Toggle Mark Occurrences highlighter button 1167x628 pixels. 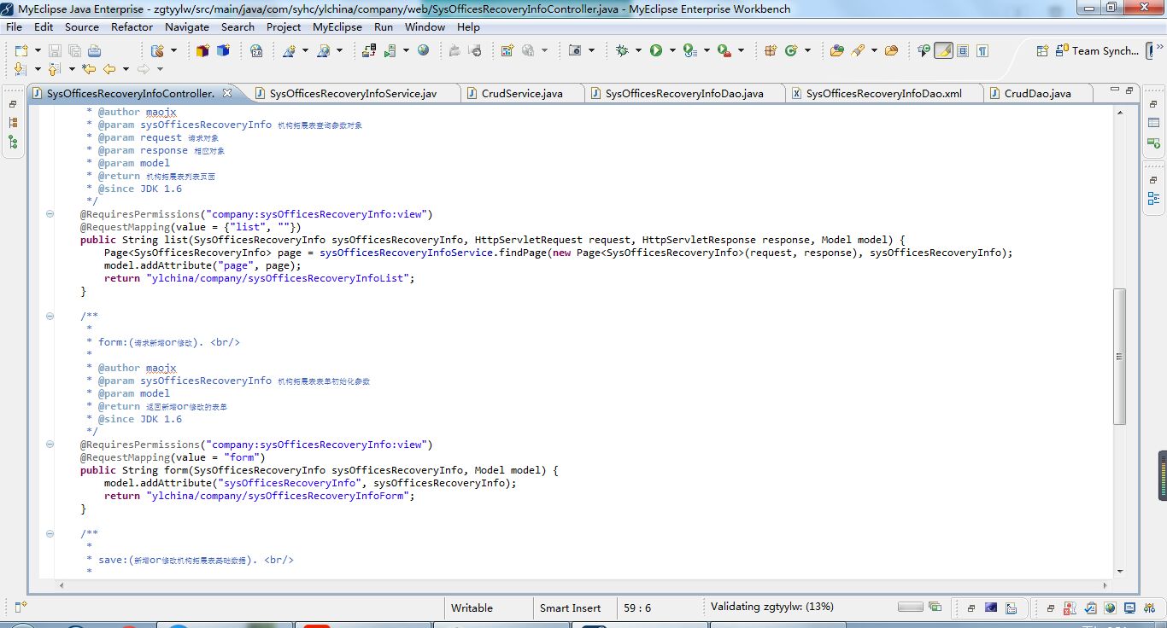click(943, 51)
